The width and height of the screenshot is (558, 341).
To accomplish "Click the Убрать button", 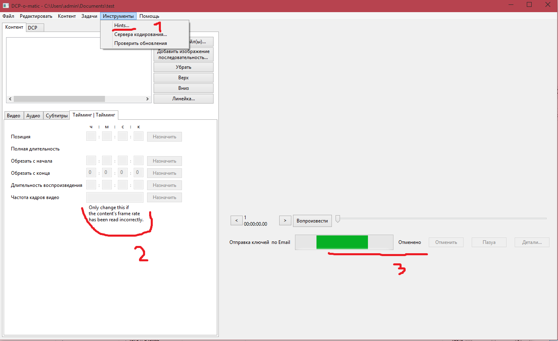I will [183, 67].
